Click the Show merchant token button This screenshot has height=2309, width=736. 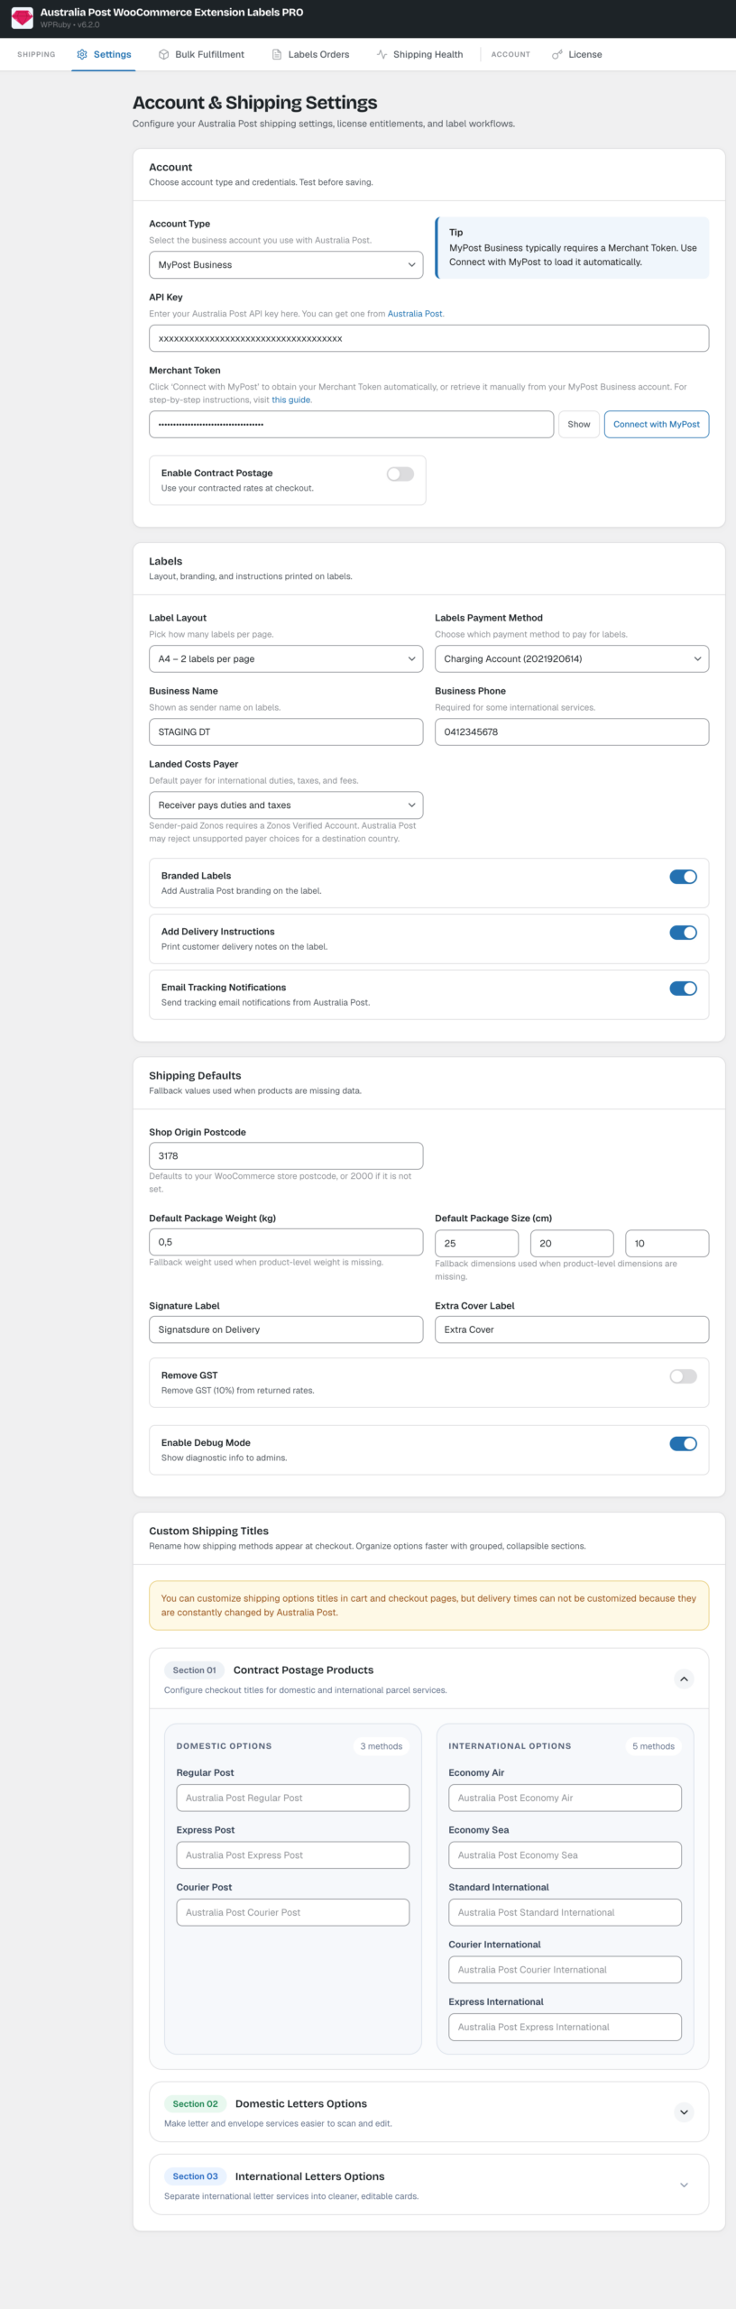coord(579,425)
